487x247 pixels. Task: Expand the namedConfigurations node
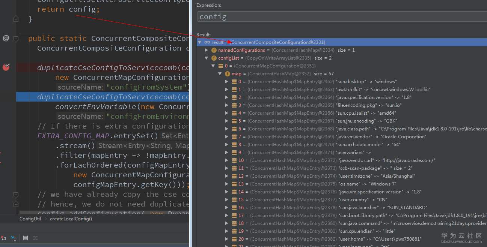[x=207, y=50]
